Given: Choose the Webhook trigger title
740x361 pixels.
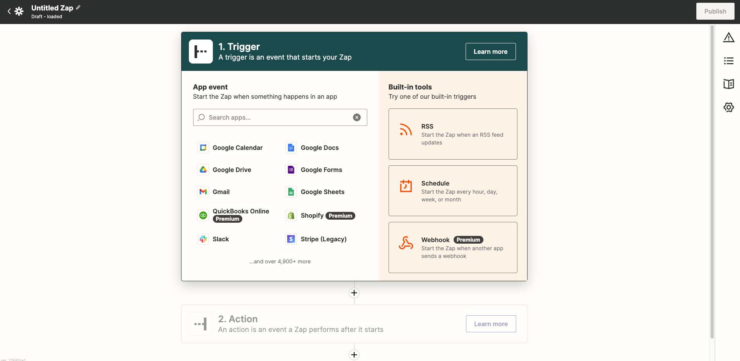Looking at the screenshot, I should pos(435,240).
